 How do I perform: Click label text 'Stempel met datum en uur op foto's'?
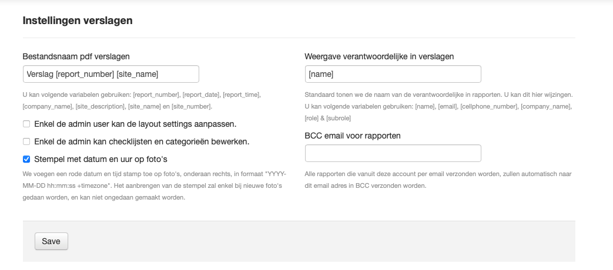coord(95,159)
